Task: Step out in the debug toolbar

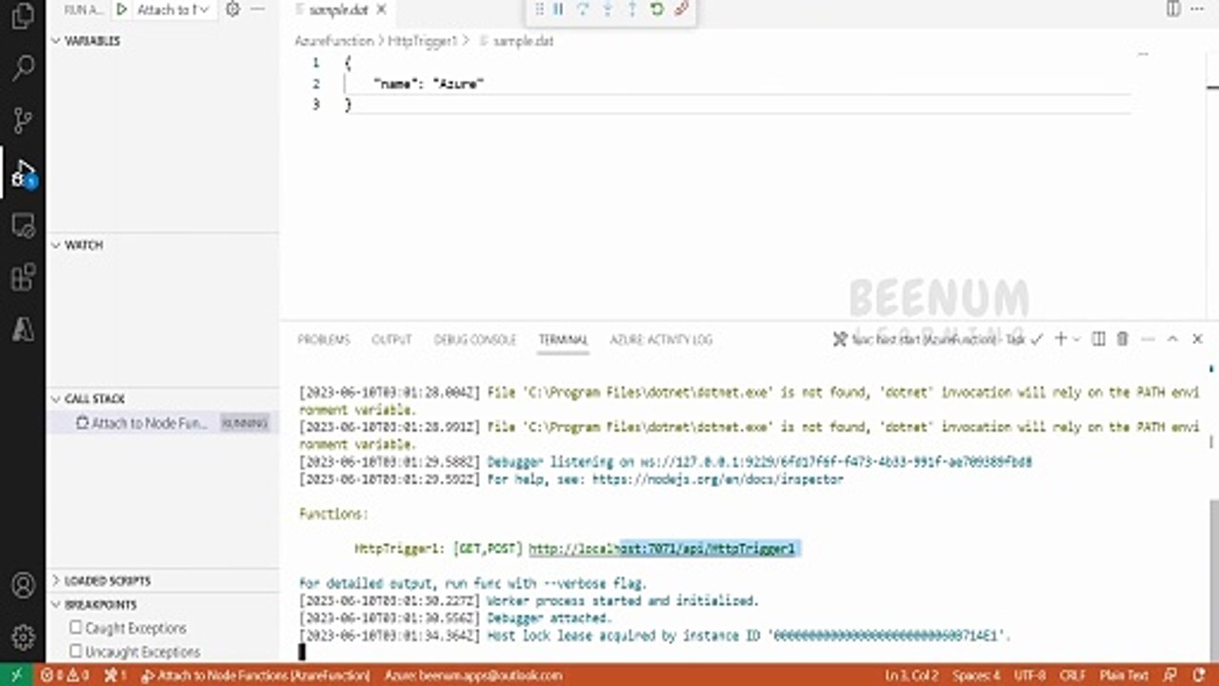Action: point(632,10)
